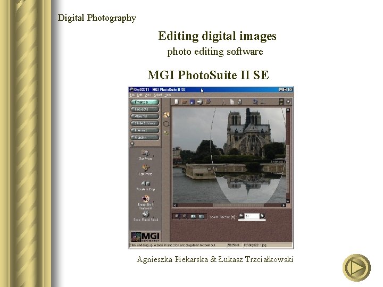Screen dimensions: 383x287
Task: Click the file size entry in the status bar
Action: click(x=234, y=245)
